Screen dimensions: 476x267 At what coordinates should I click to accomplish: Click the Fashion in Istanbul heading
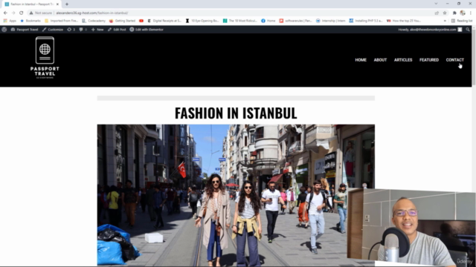pyautogui.click(x=236, y=113)
